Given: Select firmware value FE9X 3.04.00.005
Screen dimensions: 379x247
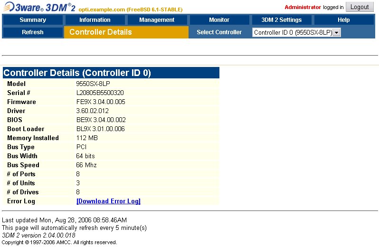Looking at the screenshot, I should click(x=101, y=102).
